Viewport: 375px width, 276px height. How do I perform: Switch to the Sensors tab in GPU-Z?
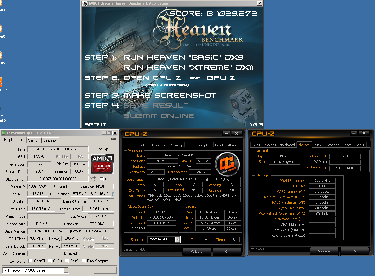click(34, 140)
